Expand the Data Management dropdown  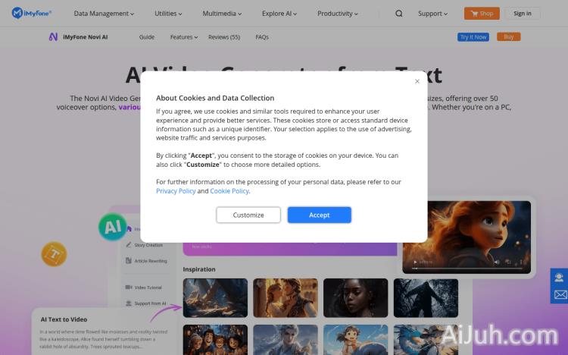click(x=104, y=14)
